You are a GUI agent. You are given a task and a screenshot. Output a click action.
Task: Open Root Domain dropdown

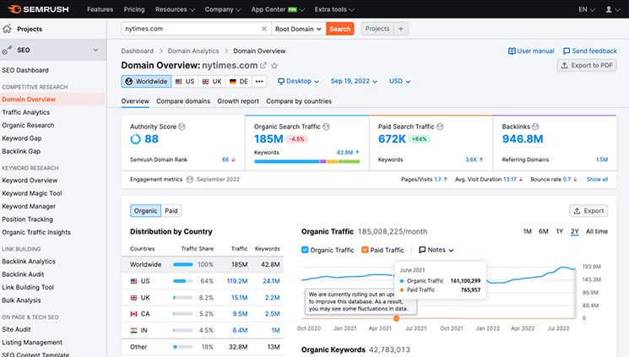(x=298, y=29)
